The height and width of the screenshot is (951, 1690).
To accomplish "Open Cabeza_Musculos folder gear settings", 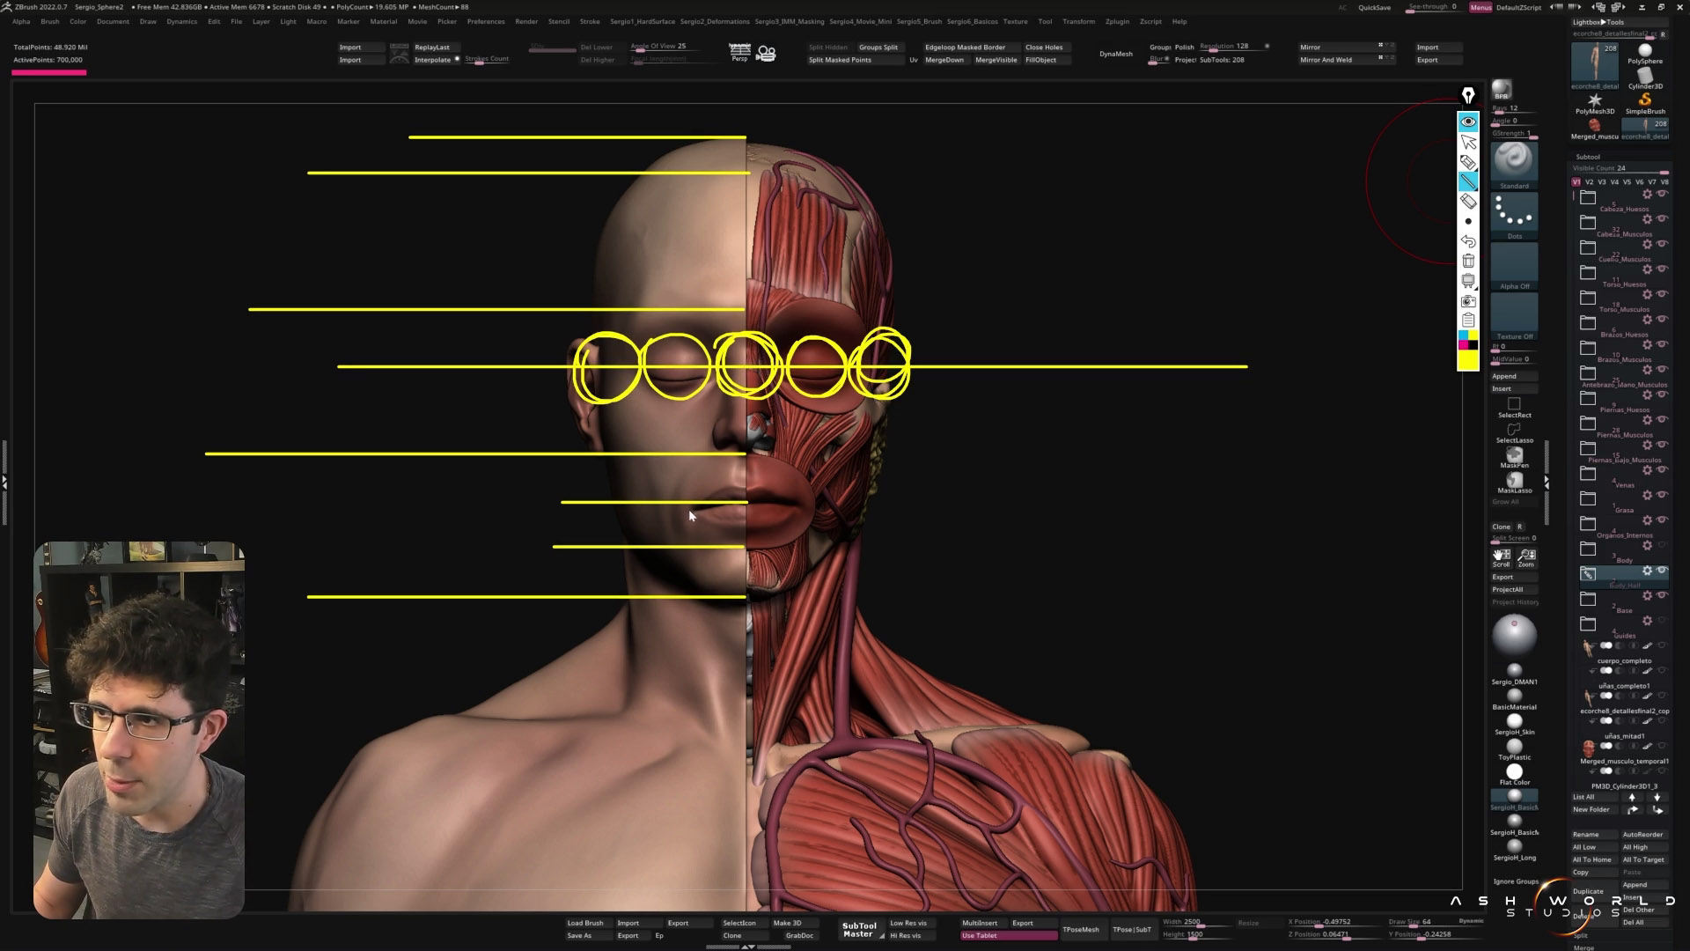I will click(1647, 219).
